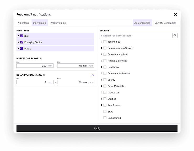
Task: Enable the Unclassified sector checkbox
Action: (105, 118)
